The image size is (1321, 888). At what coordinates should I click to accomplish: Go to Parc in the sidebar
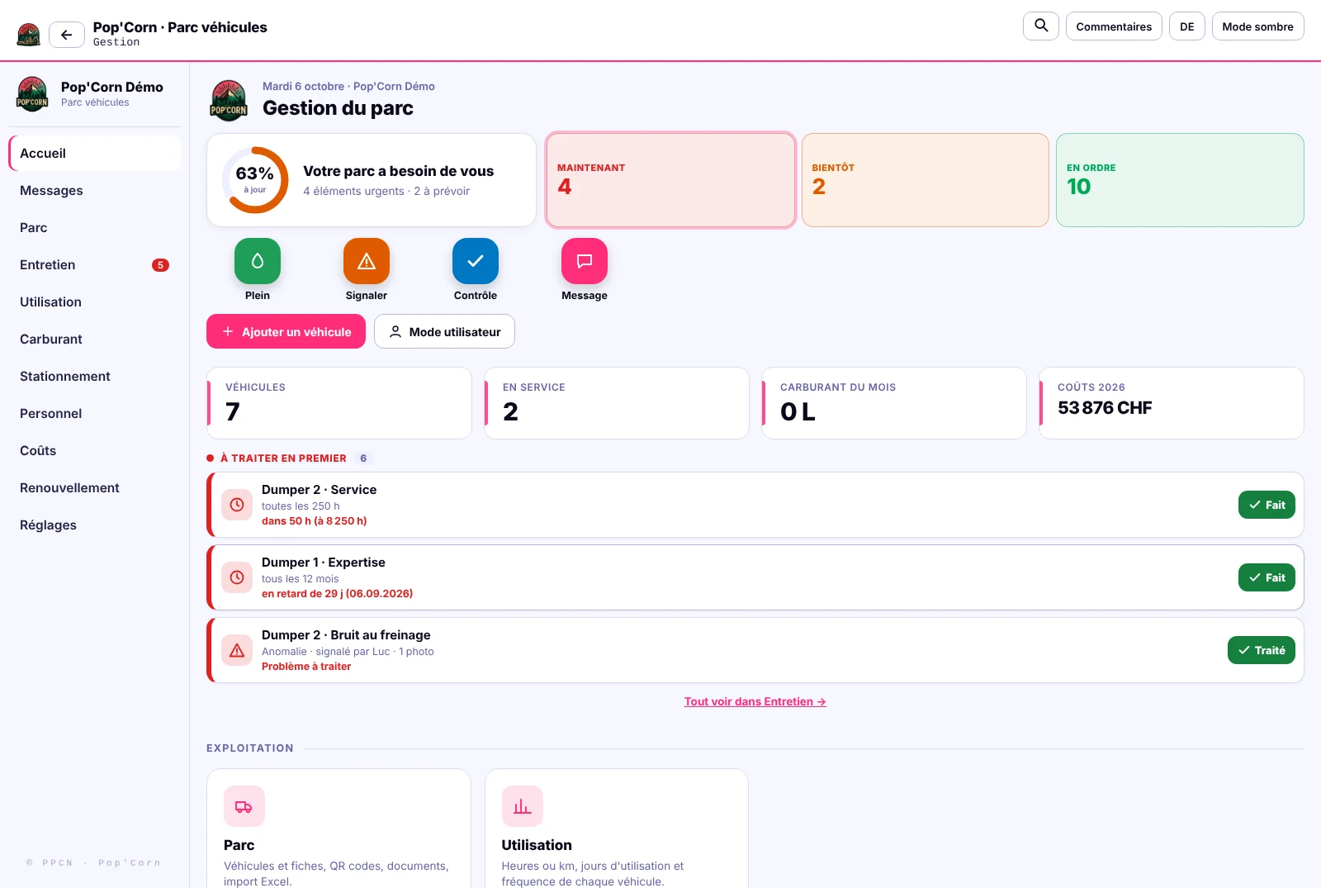[x=94, y=228]
